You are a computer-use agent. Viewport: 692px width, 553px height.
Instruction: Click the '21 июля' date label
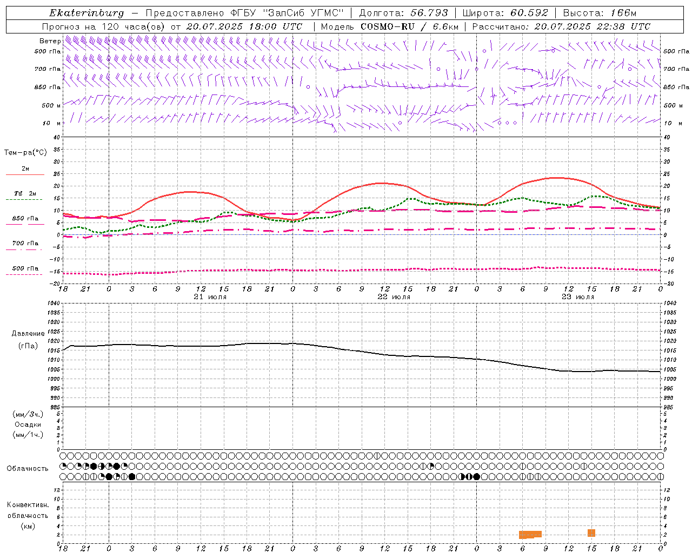click(x=210, y=297)
